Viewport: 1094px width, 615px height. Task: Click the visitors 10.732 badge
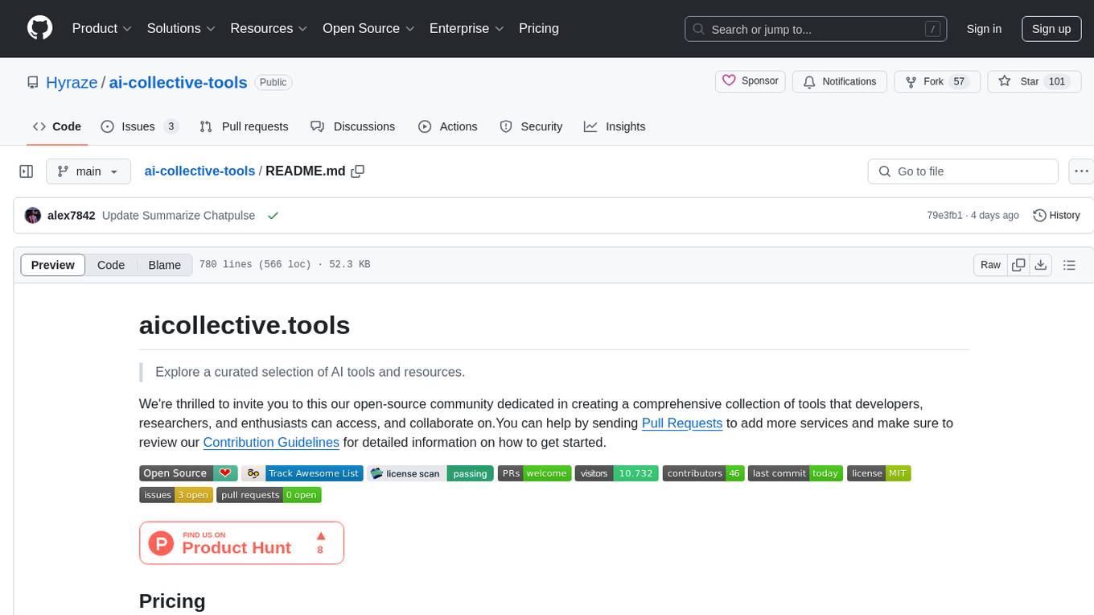pyautogui.click(x=617, y=473)
